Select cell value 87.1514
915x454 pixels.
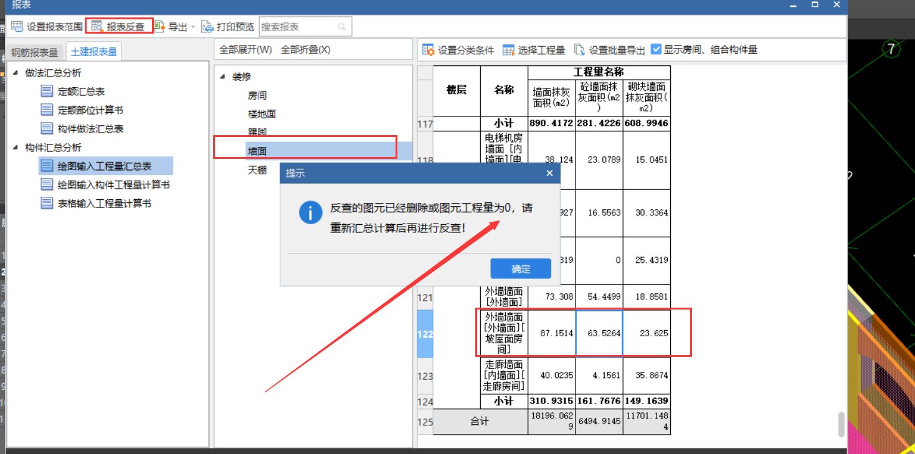point(552,333)
